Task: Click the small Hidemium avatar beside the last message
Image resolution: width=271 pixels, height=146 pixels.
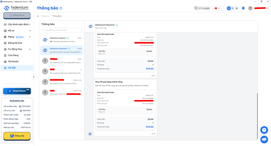Action: click(90, 134)
